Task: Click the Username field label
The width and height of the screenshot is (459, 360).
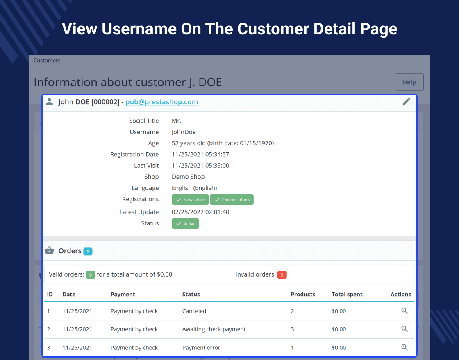Action: tap(144, 132)
